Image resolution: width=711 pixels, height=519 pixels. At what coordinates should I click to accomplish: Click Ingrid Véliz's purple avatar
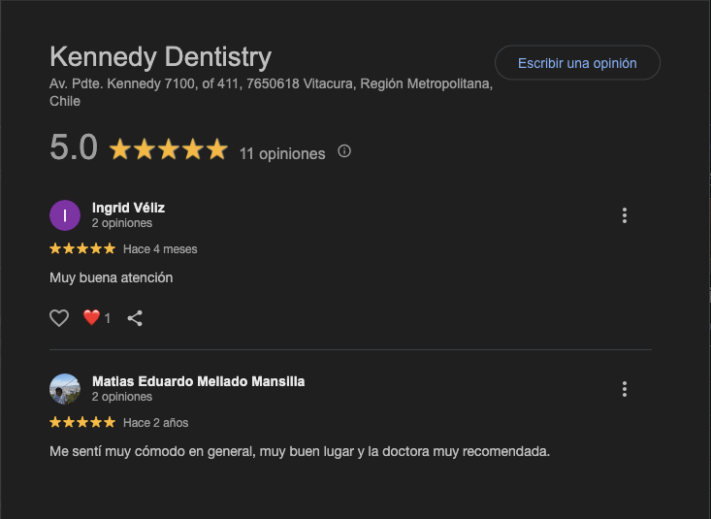(x=65, y=215)
